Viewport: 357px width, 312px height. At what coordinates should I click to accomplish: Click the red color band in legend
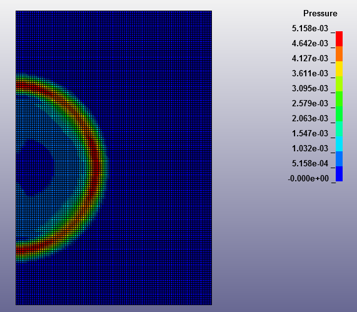(339, 39)
